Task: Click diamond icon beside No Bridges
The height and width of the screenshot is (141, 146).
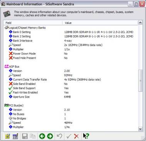Action: pyautogui.click(x=11, y=118)
